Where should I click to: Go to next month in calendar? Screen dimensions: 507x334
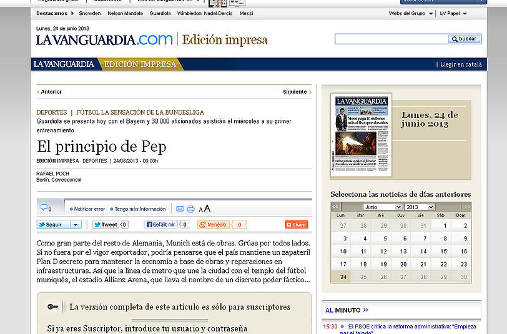[467, 207]
